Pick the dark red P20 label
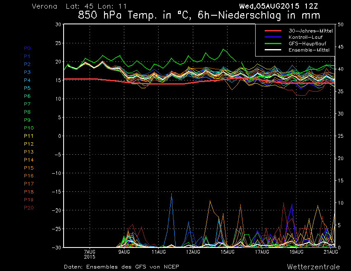Image resolution: width=351 pixels, height=271 pixels. coord(28,208)
